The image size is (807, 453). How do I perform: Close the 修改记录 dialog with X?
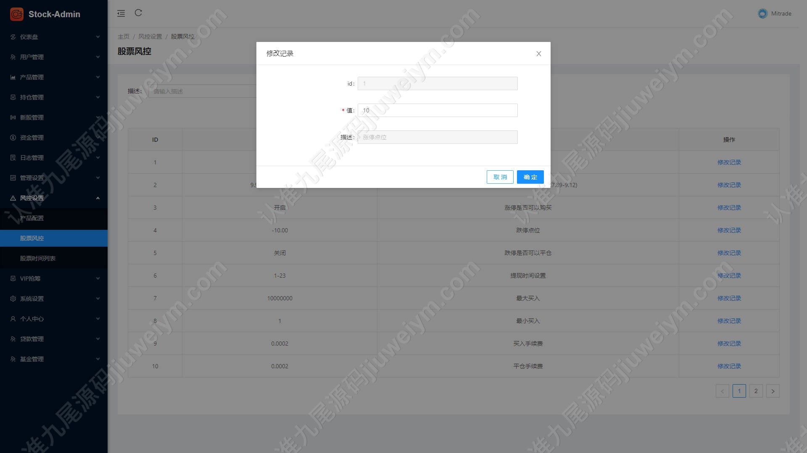[x=538, y=54]
